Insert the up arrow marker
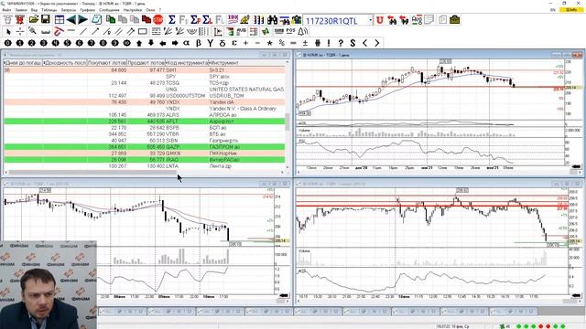The height and width of the screenshot is (329, 586). tap(139, 43)
